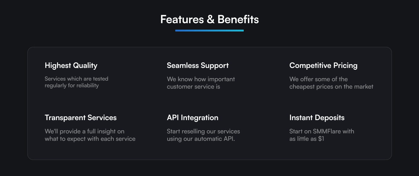Viewport: 419px width, 176px height.
Task: Click 'customer service is' line
Action: [x=193, y=87]
